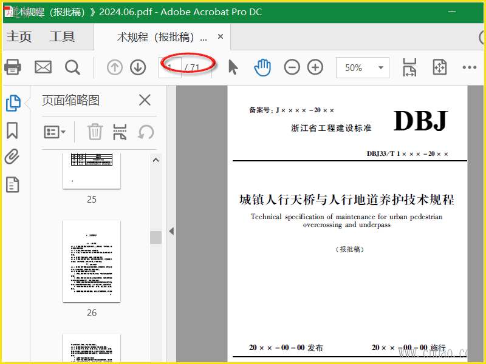486x364 pixels.
Task: Fit page to window width icon
Action: tap(409, 67)
